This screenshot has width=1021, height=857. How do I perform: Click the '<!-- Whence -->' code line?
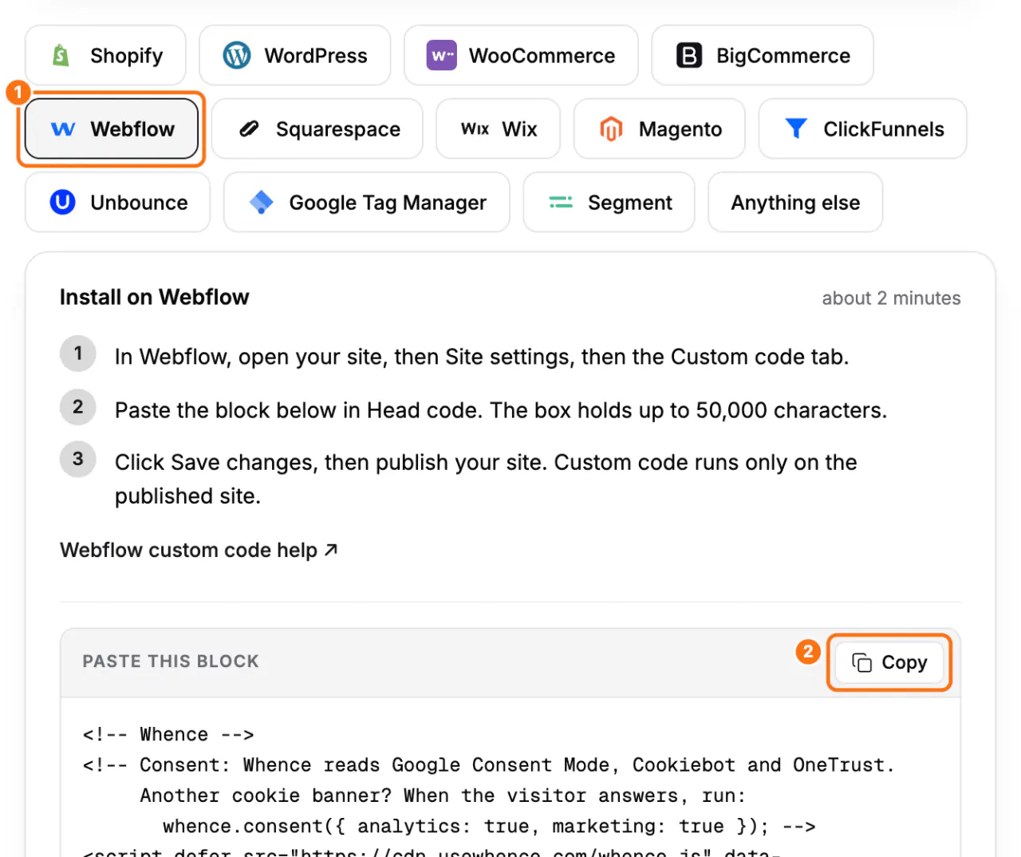168,734
